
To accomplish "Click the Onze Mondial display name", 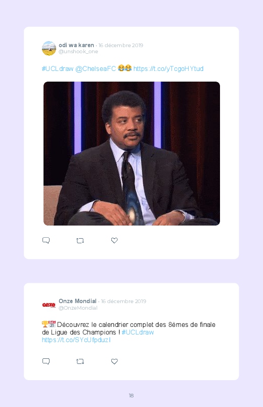I will coord(77,301).
